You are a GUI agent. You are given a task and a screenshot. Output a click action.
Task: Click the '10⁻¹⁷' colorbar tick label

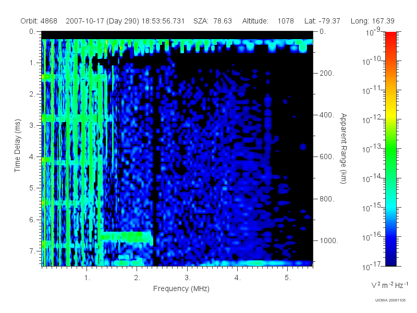[x=372, y=266]
